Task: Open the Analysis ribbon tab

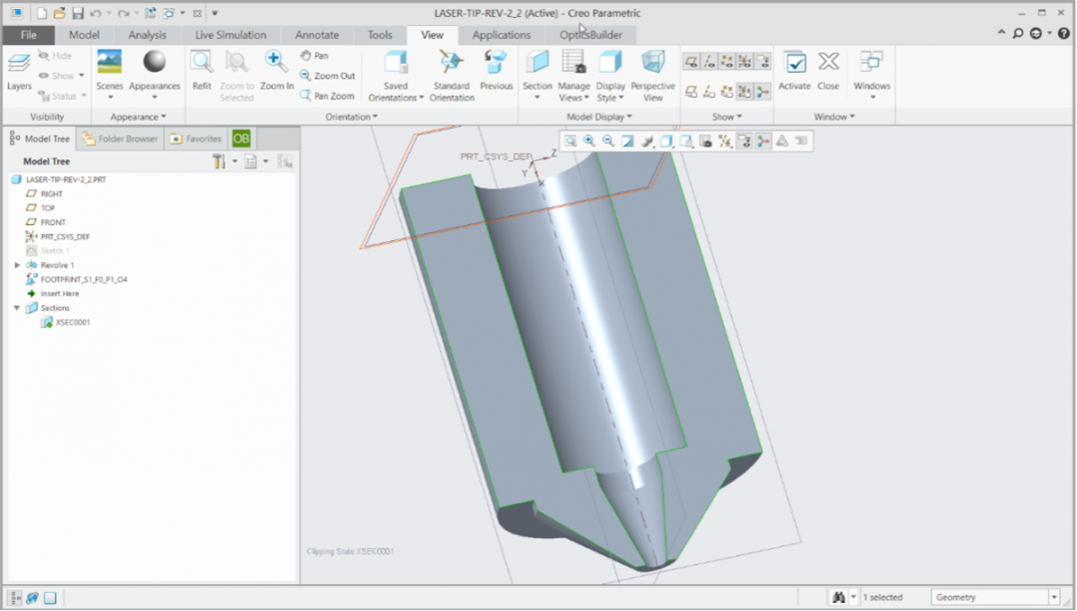Action: tap(147, 35)
